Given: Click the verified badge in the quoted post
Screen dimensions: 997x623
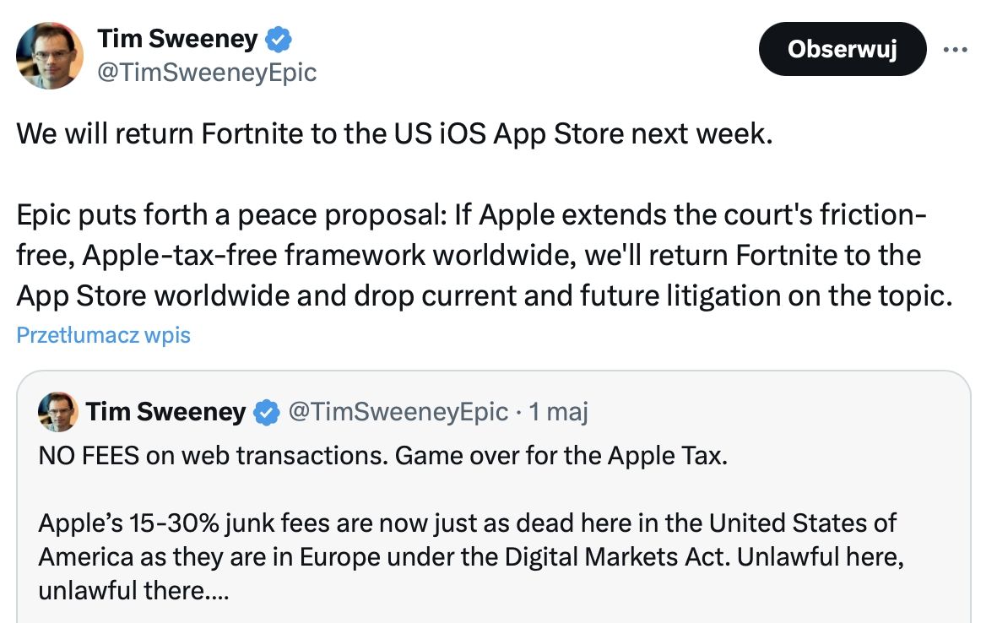Looking at the screenshot, I should pyautogui.click(x=267, y=412).
